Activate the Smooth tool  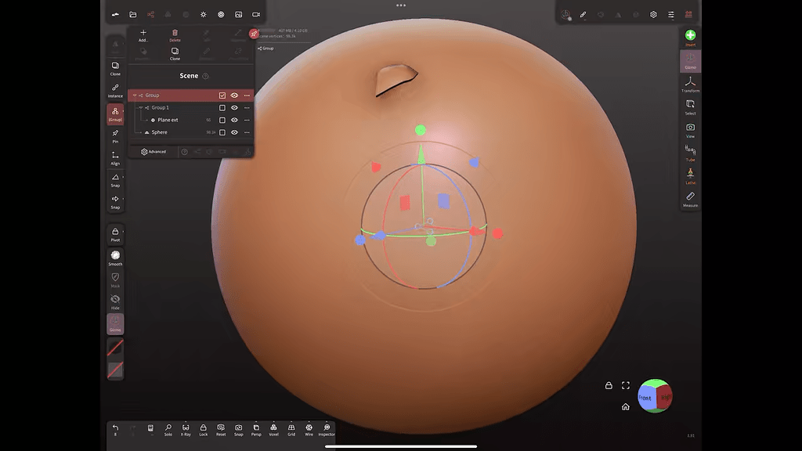tap(115, 257)
